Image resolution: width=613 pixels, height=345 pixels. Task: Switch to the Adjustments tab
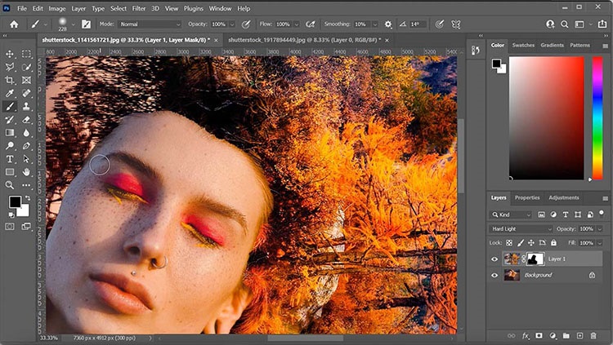[564, 197]
